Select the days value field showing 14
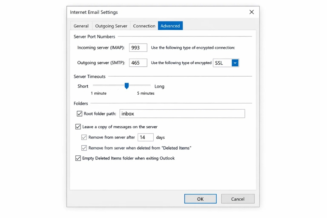This screenshot has width=327, height=218. coord(145,137)
